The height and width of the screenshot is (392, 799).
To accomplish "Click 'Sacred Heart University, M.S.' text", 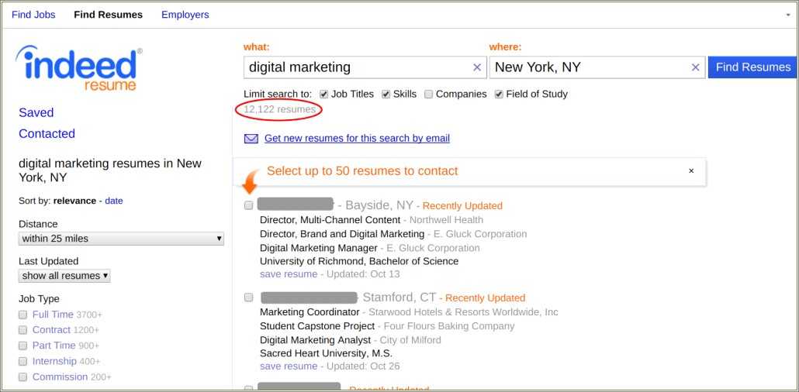I will [326, 353].
